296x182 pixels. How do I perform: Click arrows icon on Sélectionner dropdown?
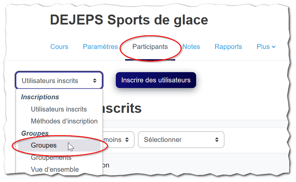click(x=217, y=140)
